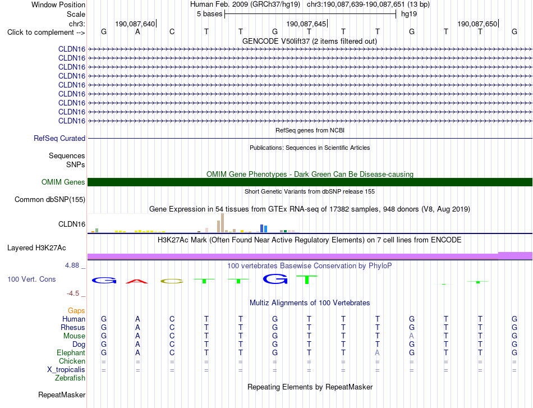Open the Layered H3K27Ac track label

[x=36, y=248]
